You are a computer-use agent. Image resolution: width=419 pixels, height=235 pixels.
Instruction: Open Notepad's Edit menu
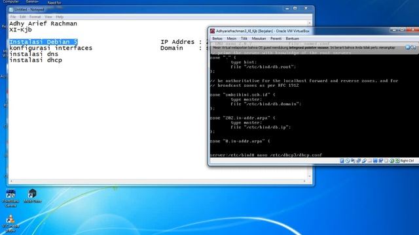(x=22, y=17)
